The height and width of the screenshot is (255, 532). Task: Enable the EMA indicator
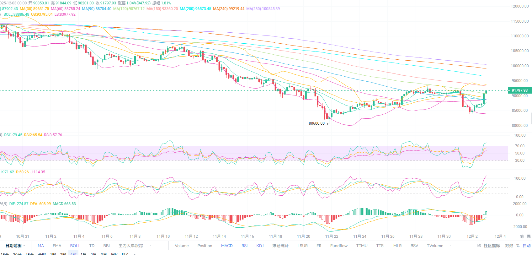tap(57, 246)
